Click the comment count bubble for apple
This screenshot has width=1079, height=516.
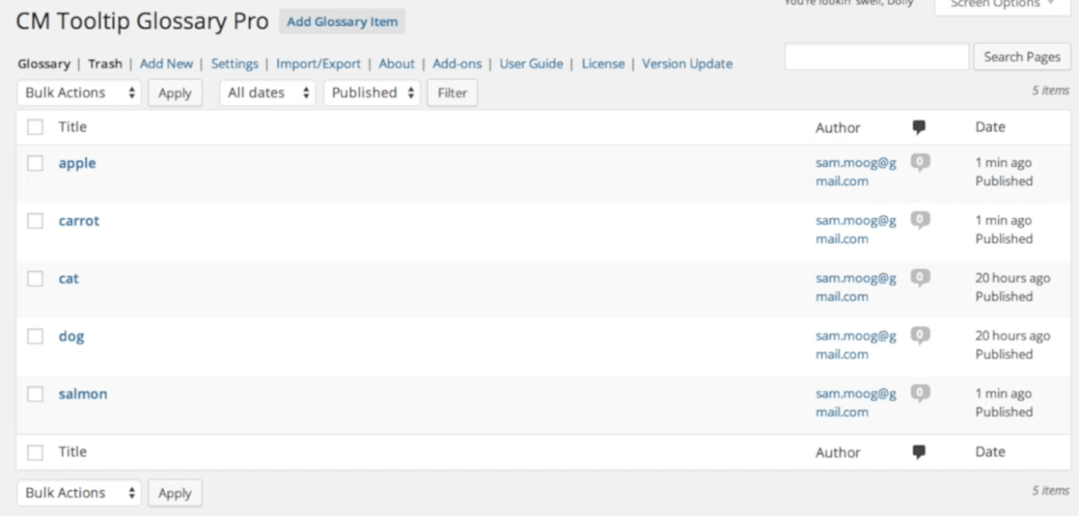click(x=919, y=163)
